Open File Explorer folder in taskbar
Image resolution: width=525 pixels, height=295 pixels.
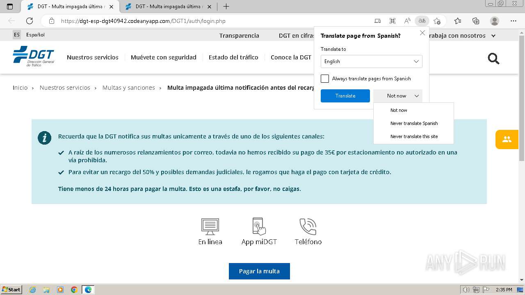(46, 290)
